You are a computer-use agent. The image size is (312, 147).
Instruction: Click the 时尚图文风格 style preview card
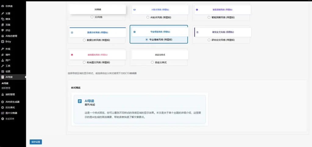click(97, 55)
